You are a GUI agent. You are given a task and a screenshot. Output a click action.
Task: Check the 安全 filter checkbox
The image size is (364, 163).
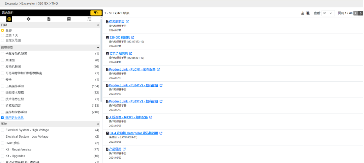[x=3, y=80]
